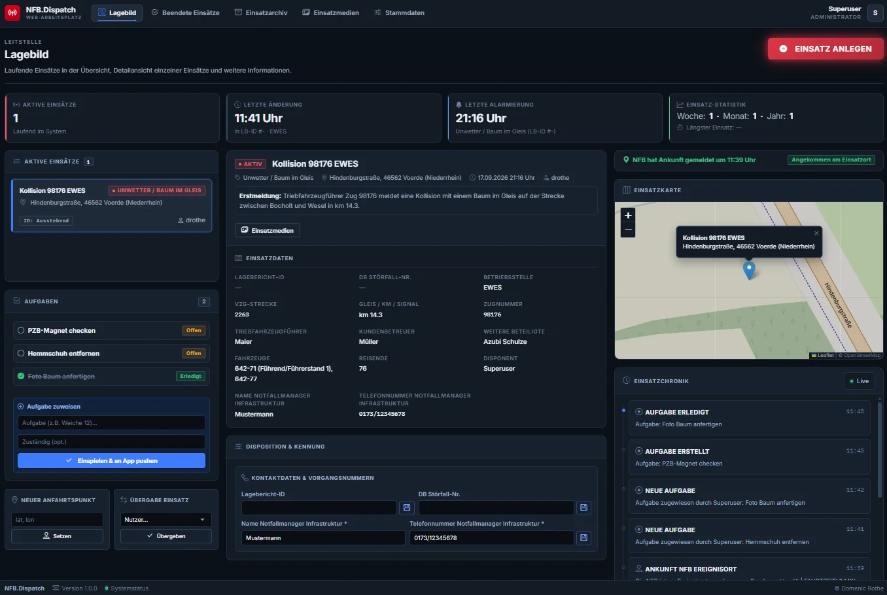
Task: Save the Lagebericht-ID field with its disk icon
Action: pos(407,507)
